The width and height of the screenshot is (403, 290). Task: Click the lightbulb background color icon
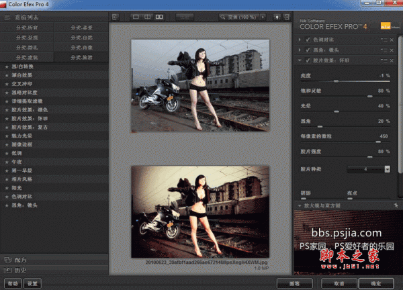tap(276, 15)
